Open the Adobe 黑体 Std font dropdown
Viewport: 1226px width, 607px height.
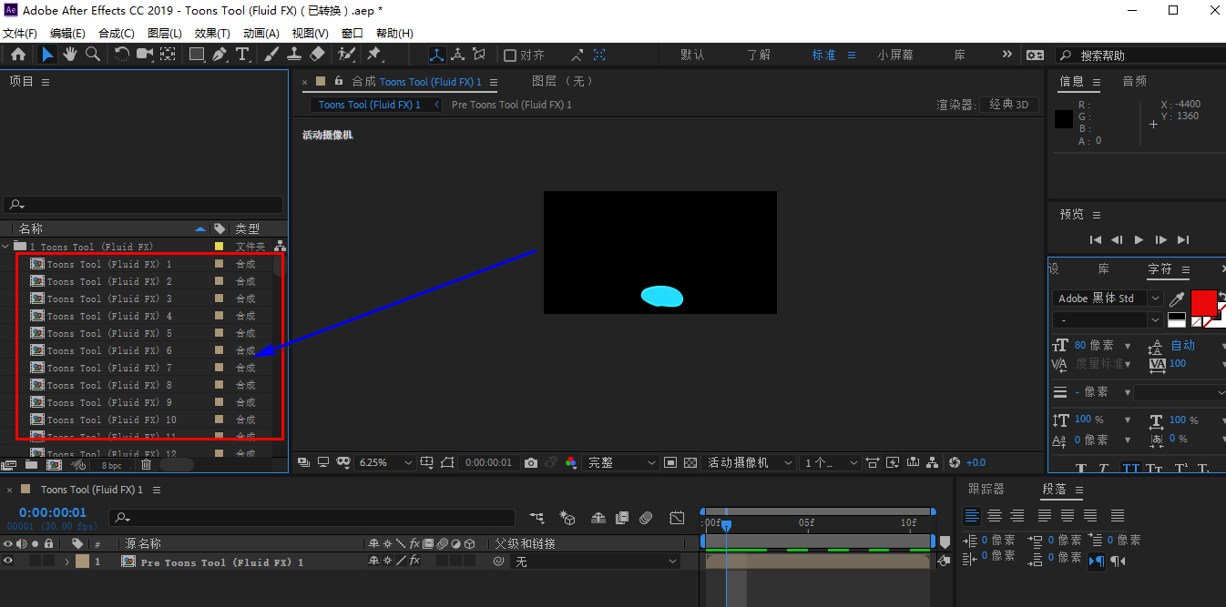tap(1109, 298)
